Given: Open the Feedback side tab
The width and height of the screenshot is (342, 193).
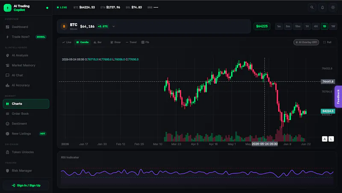Looking at the screenshot, I should pyautogui.click(x=338, y=97).
